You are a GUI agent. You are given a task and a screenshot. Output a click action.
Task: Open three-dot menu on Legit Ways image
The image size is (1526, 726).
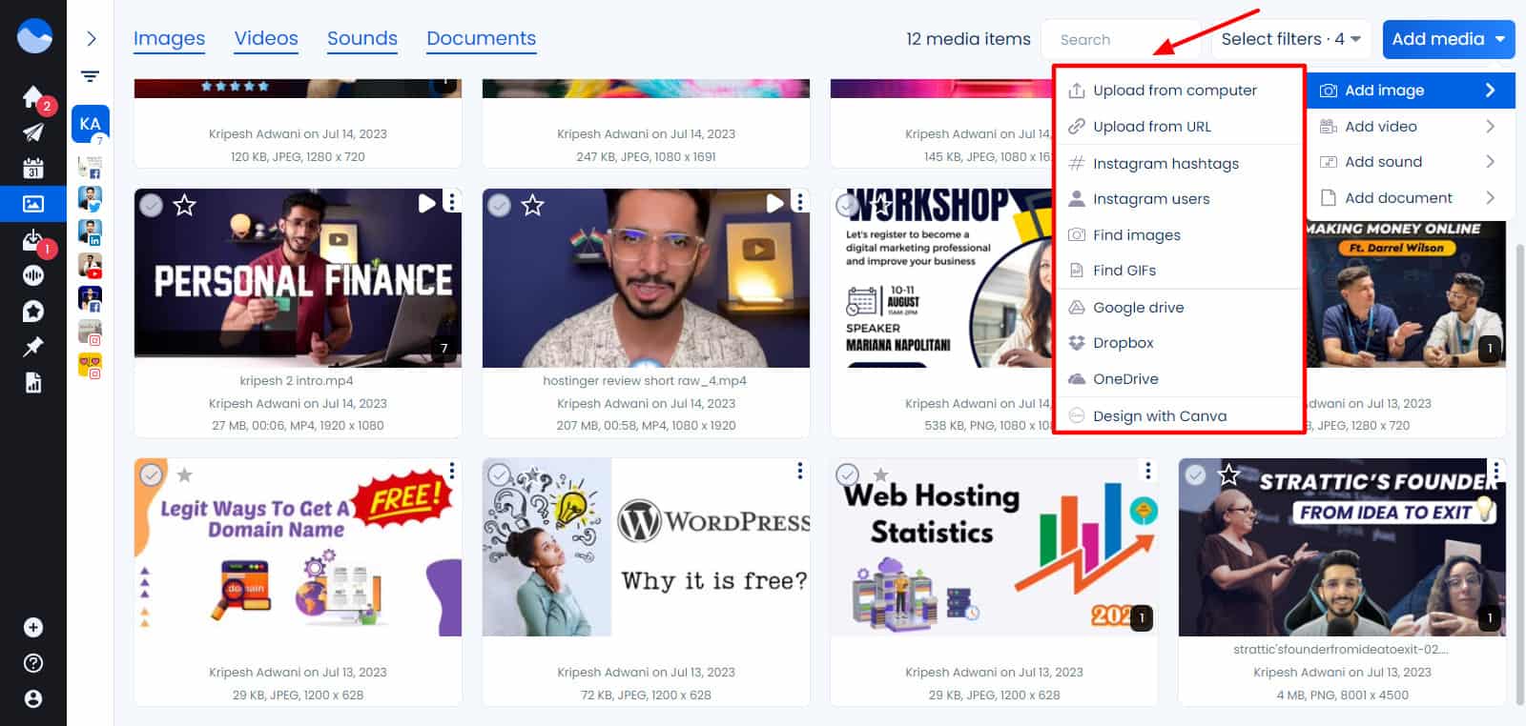coord(452,471)
